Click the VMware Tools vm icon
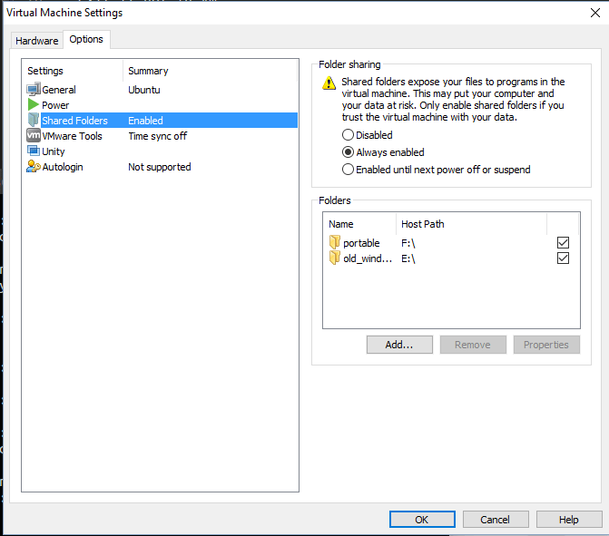The width and height of the screenshot is (609, 536). tap(34, 135)
